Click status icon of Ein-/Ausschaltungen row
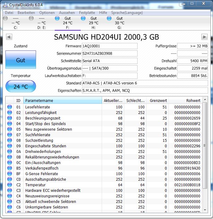This screenshot has height=219, width=213. (10, 162)
